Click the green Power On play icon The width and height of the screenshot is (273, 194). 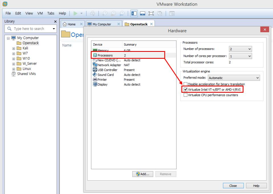tap(76, 13)
